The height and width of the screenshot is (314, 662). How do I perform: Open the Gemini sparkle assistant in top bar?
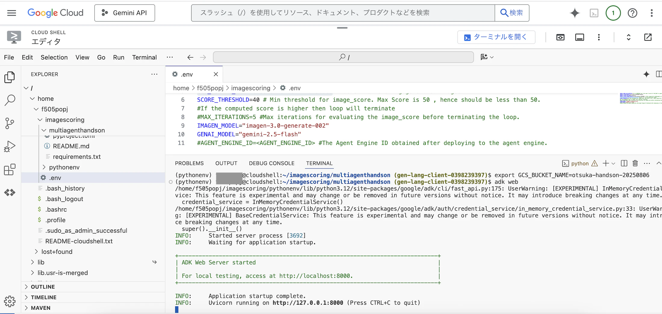(x=575, y=13)
